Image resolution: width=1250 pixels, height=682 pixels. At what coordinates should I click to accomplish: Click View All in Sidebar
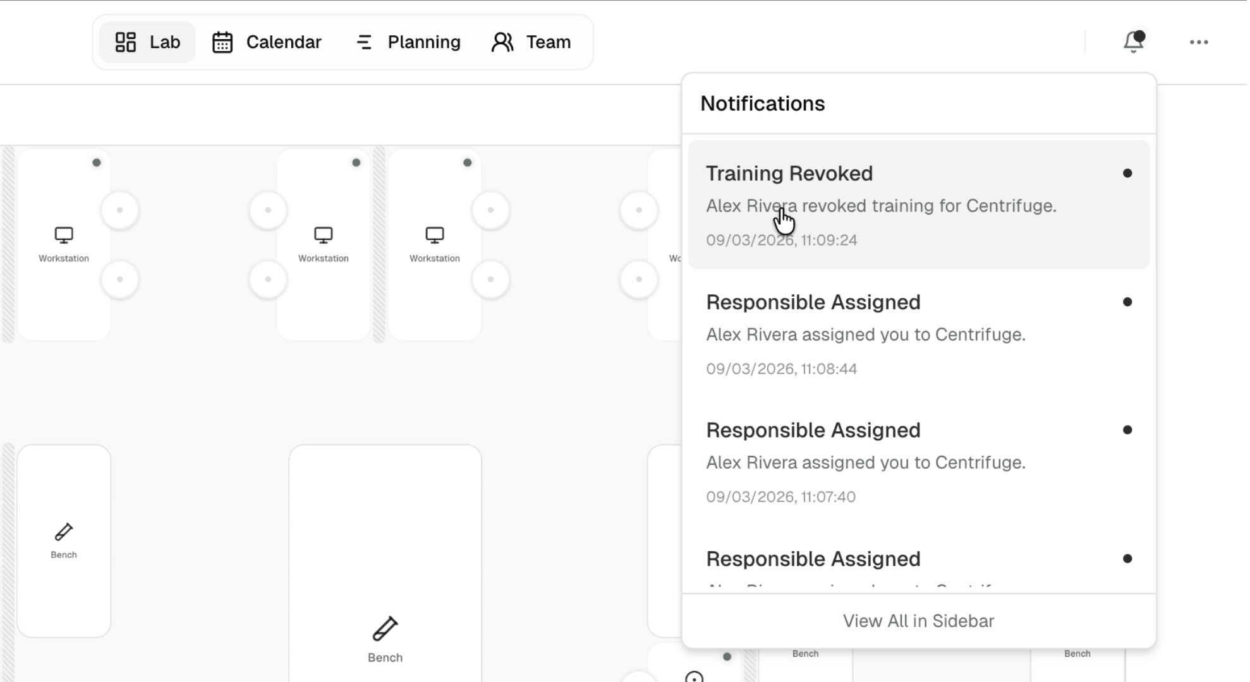pos(918,621)
